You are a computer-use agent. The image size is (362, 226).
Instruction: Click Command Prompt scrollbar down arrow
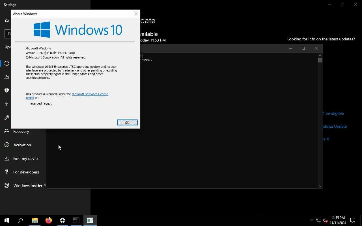click(320, 186)
